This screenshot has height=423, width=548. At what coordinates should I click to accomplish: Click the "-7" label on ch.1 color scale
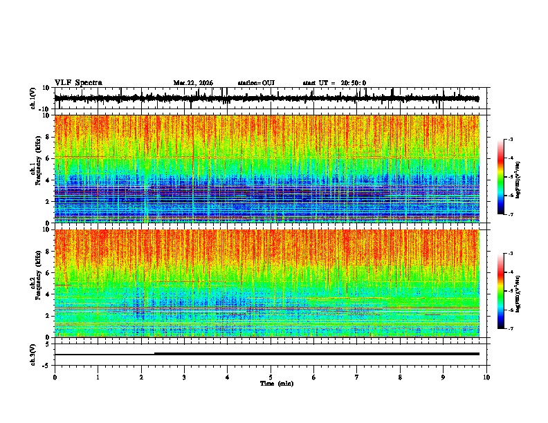(x=510, y=214)
